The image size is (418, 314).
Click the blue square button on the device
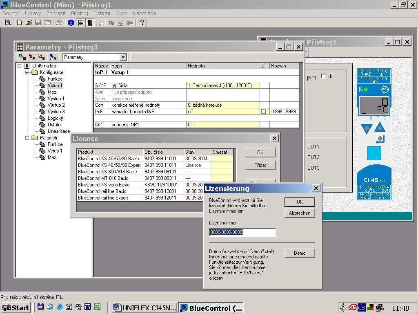[x=374, y=153]
